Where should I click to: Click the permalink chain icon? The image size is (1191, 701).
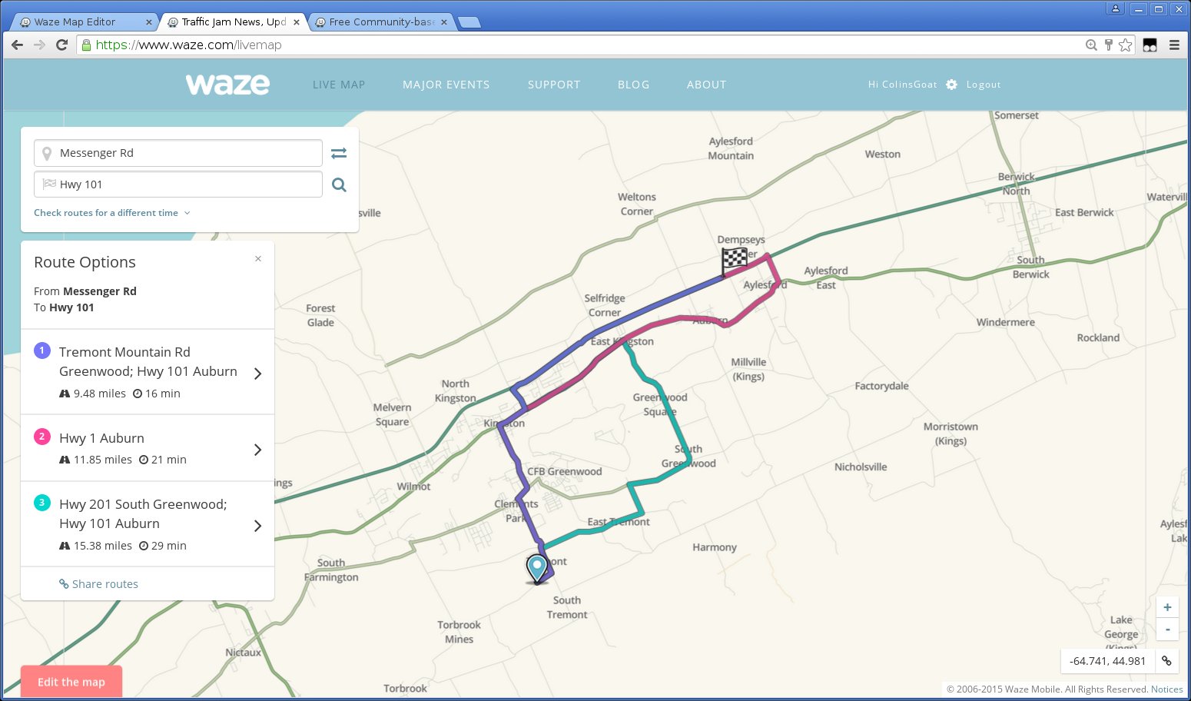pos(1166,661)
